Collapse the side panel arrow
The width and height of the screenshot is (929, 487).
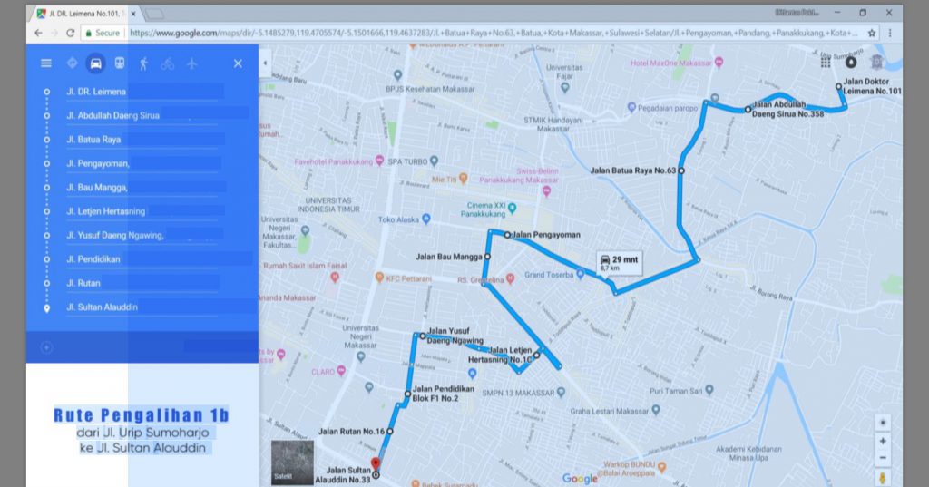tap(266, 63)
